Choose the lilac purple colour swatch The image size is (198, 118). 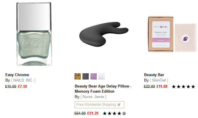click(94, 76)
